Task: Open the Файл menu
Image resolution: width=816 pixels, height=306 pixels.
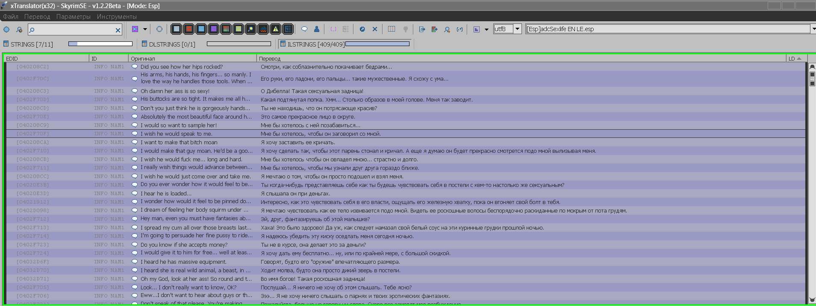Action: tap(11, 17)
